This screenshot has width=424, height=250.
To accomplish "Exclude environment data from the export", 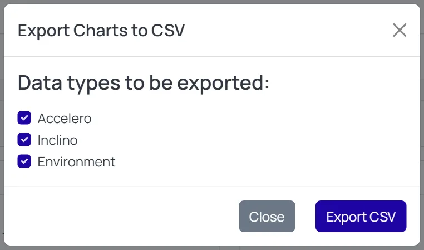I will tap(24, 161).
